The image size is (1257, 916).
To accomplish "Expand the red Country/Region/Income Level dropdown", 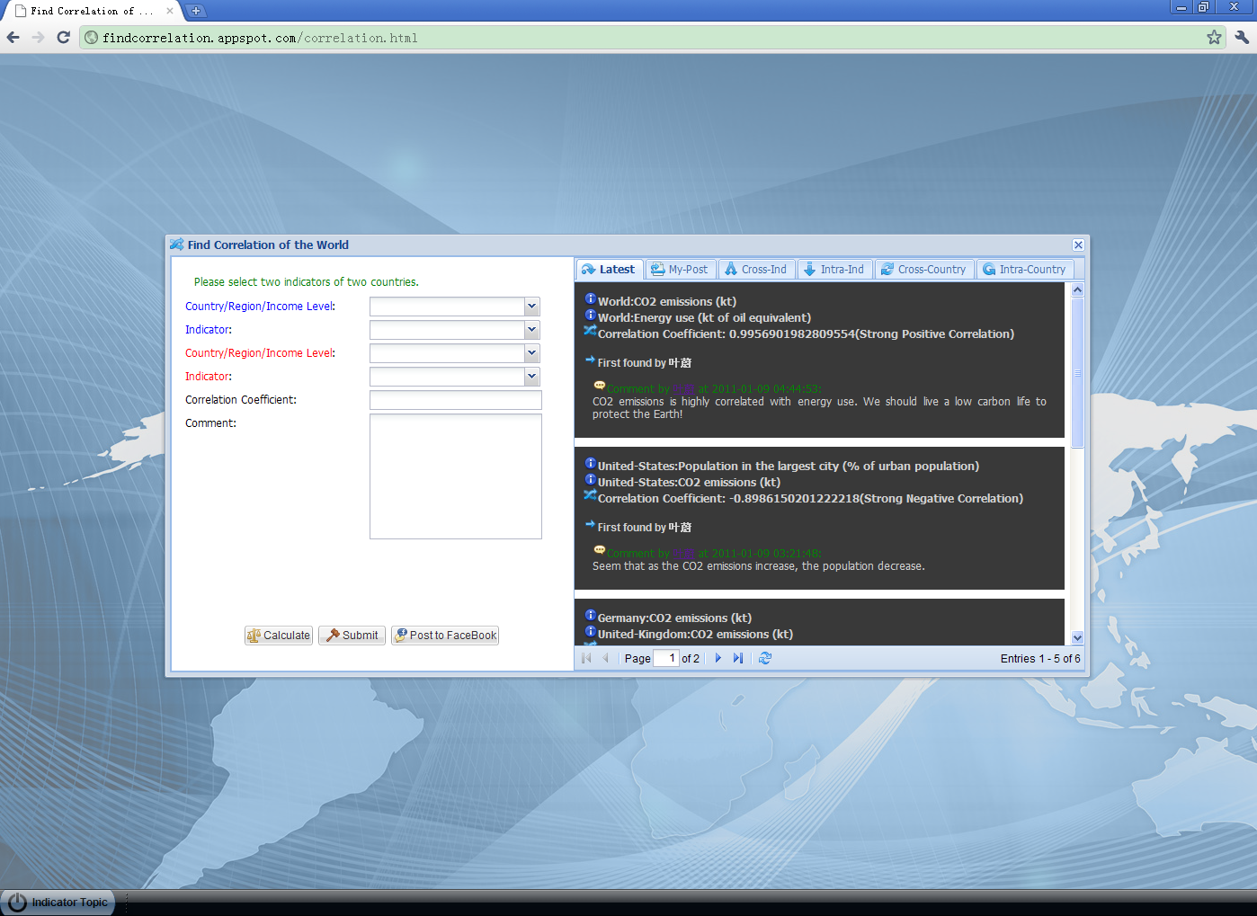I will 531,353.
